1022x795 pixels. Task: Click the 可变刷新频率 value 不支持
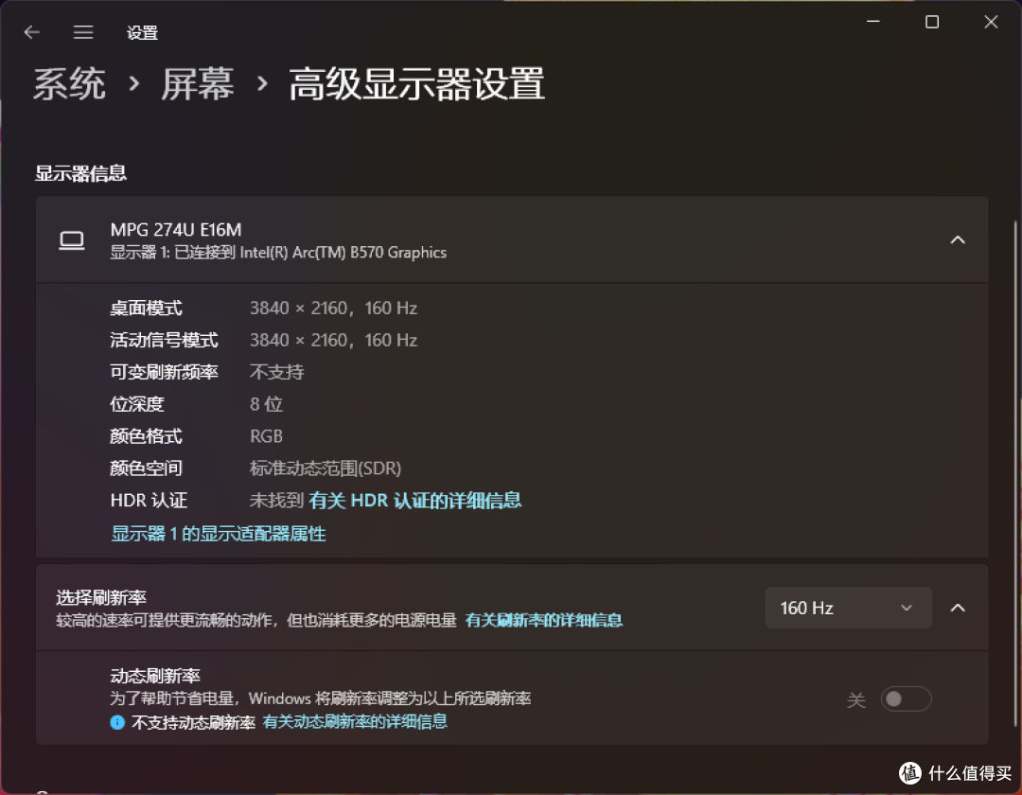pyautogui.click(x=277, y=372)
